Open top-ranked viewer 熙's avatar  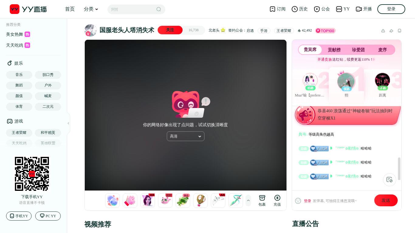point(346,81)
